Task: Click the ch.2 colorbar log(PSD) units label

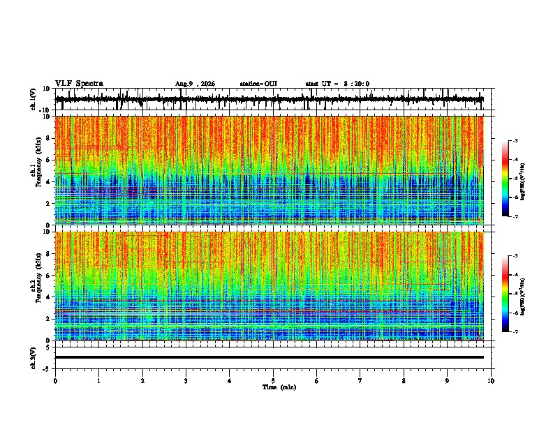Action: coord(523,297)
